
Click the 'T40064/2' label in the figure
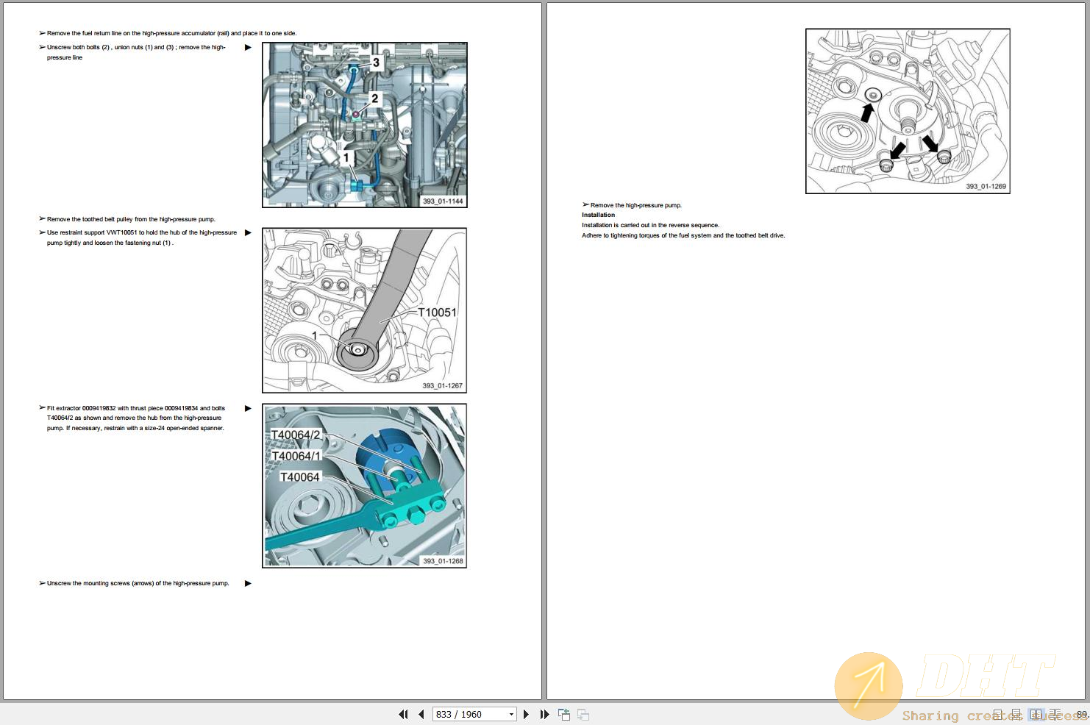coord(296,435)
